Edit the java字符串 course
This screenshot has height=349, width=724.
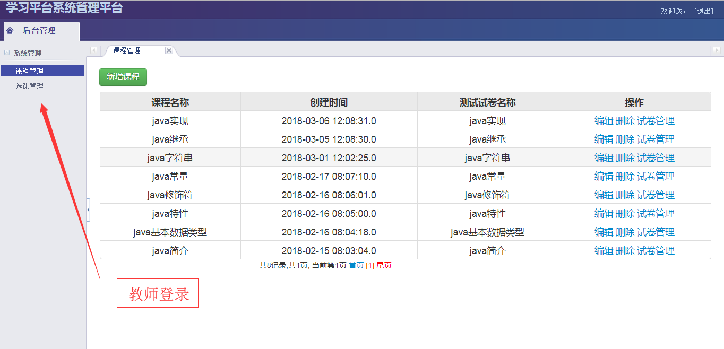click(x=604, y=158)
